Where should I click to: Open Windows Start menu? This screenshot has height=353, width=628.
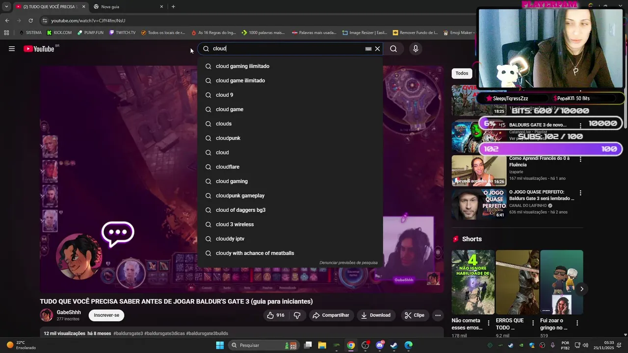coord(220,345)
